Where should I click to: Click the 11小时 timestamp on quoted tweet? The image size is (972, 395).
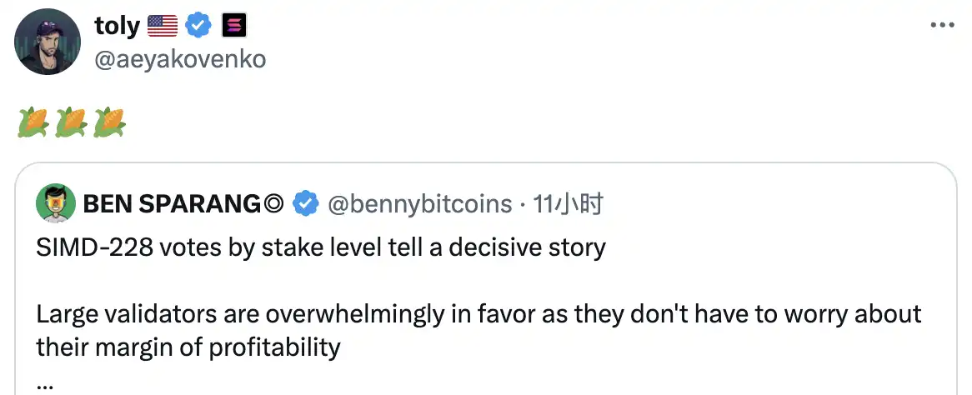coord(568,203)
